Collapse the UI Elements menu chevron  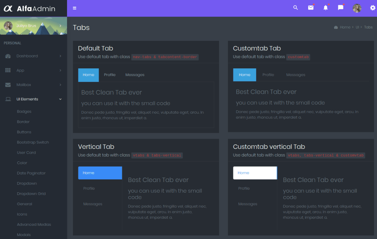click(x=60, y=99)
